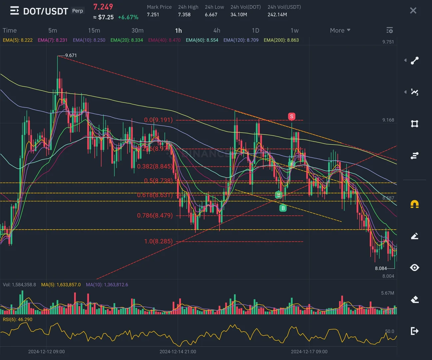The image size is (432, 360).
Task: Click the red S sell marker
Action: 291,116
